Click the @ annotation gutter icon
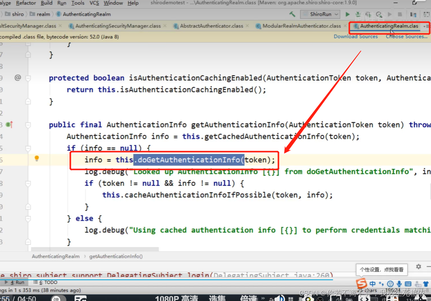The image size is (431, 301). pos(17,78)
